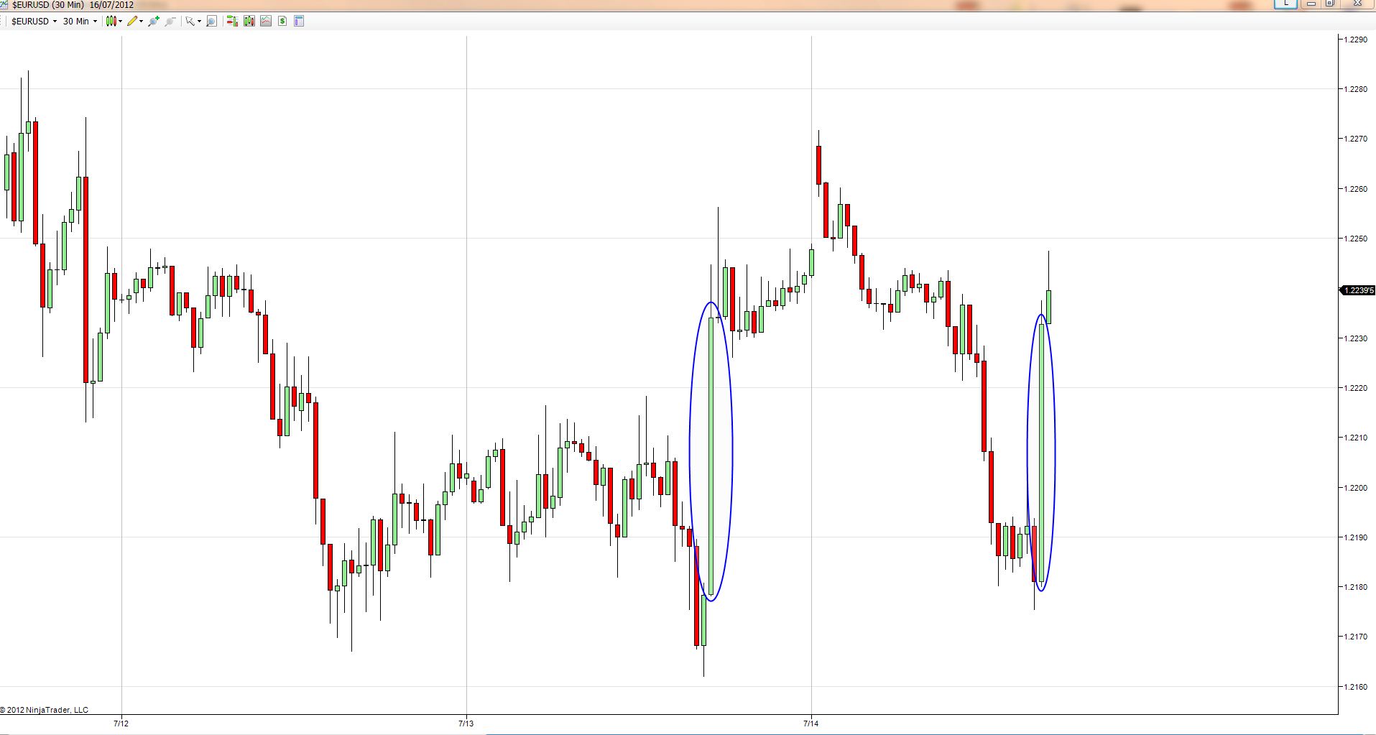Click the 1.2270 price axis label
The height and width of the screenshot is (735, 1376).
(1355, 139)
